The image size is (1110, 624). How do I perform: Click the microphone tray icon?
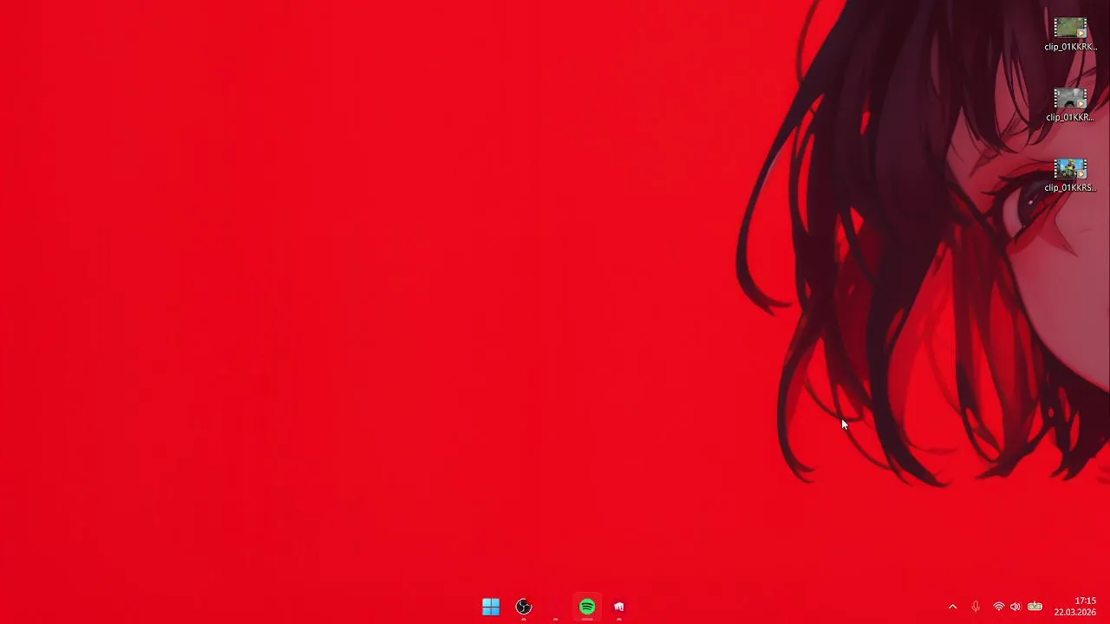[x=976, y=607]
